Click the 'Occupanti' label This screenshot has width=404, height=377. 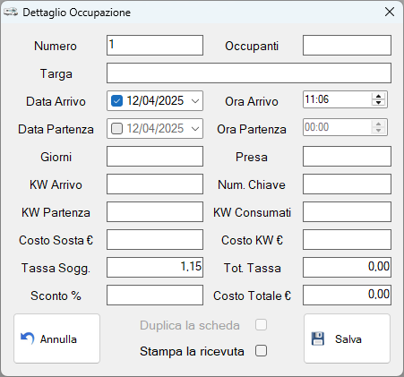click(252, 47)
